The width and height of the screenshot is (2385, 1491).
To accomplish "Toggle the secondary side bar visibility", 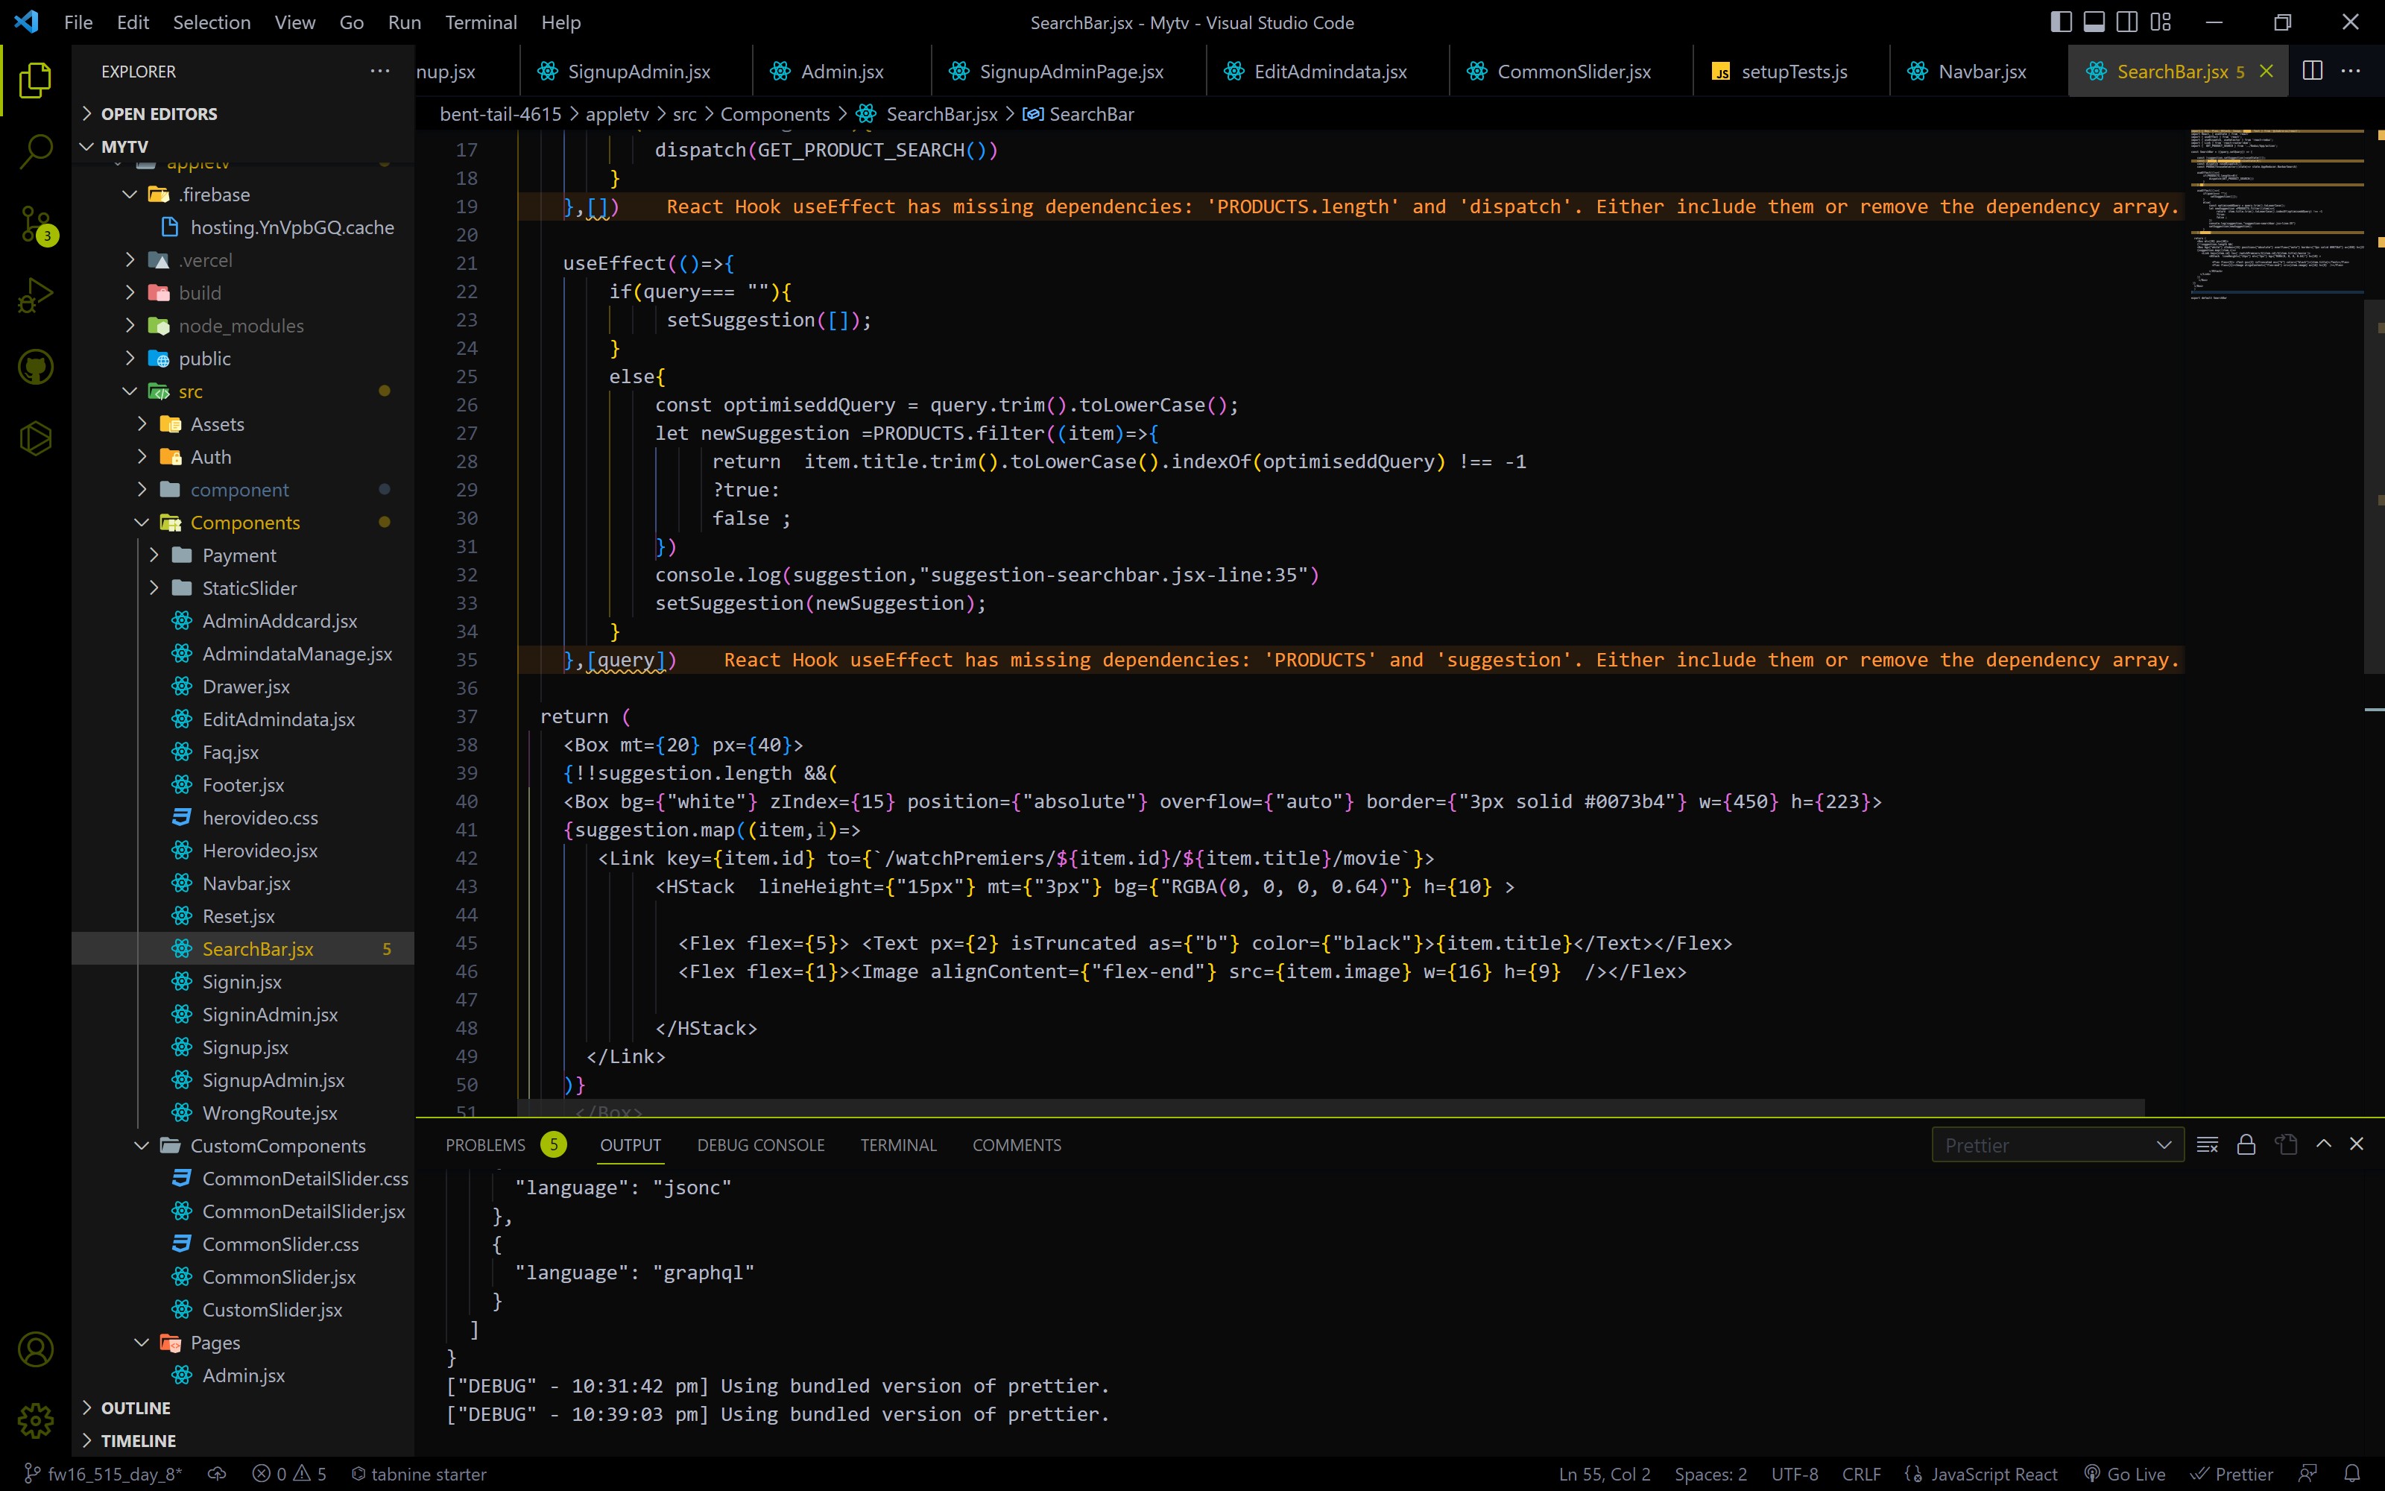I will tap(2127, 22).
